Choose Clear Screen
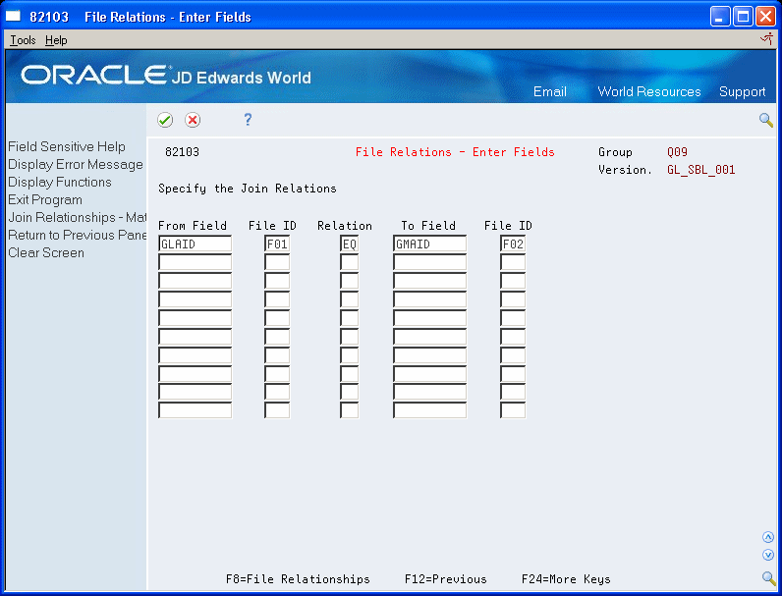782x596 pixels. click(x=46, y=253)
